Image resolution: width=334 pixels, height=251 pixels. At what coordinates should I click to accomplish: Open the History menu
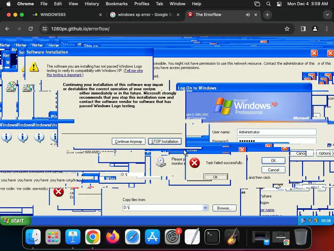[92, 4]
